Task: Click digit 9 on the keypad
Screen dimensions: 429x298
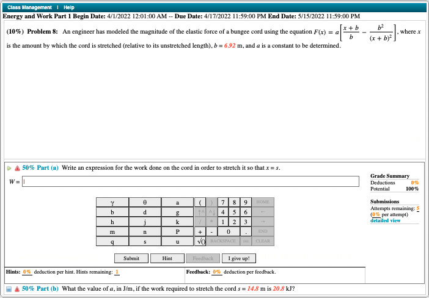Action: [x=246, y=202]
